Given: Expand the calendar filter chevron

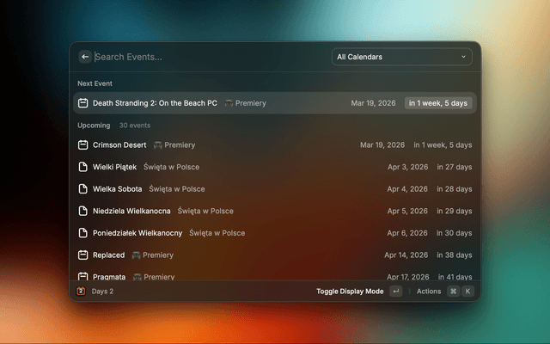Looking at the screenshot, I should point(464,57).
